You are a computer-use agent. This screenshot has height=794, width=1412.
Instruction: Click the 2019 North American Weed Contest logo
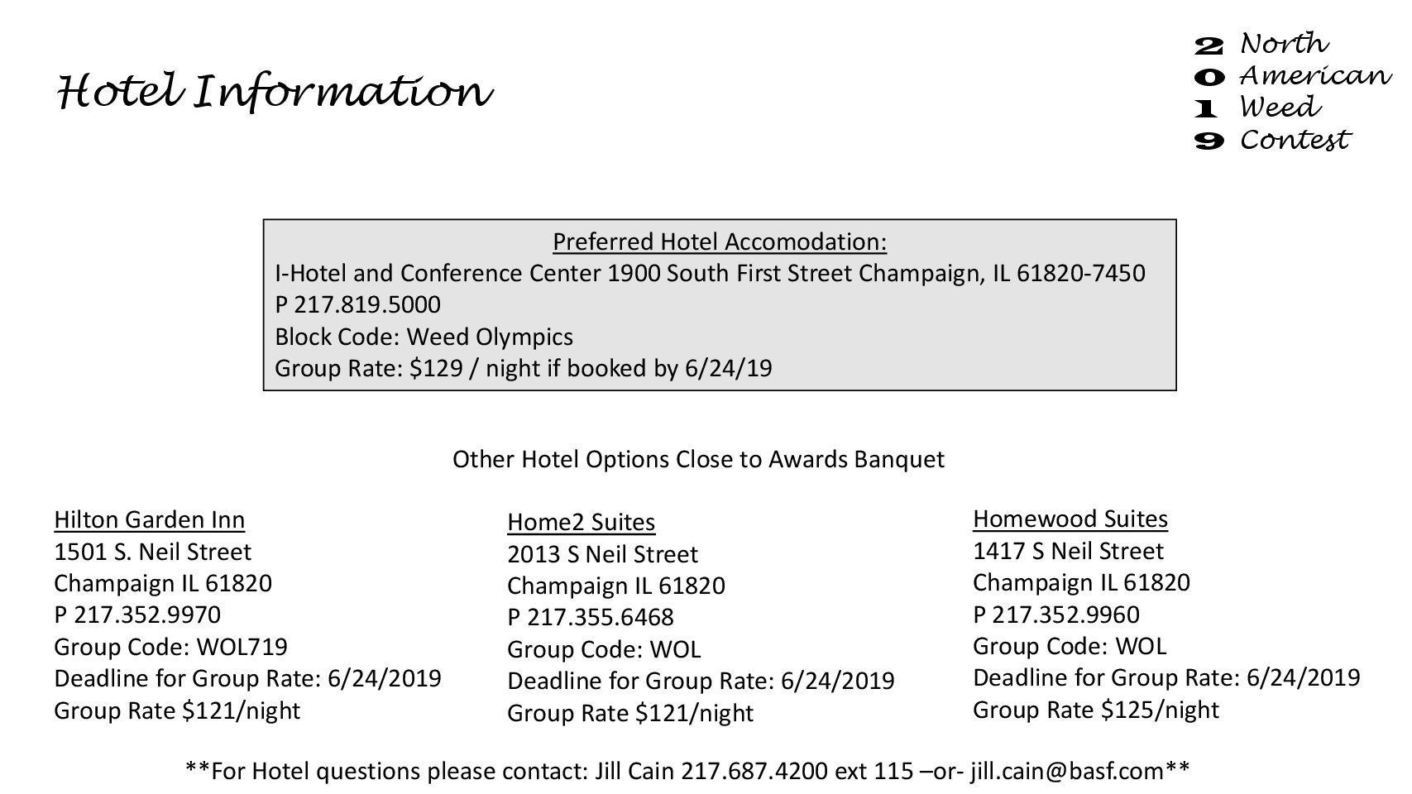(x=1293, y=92)
